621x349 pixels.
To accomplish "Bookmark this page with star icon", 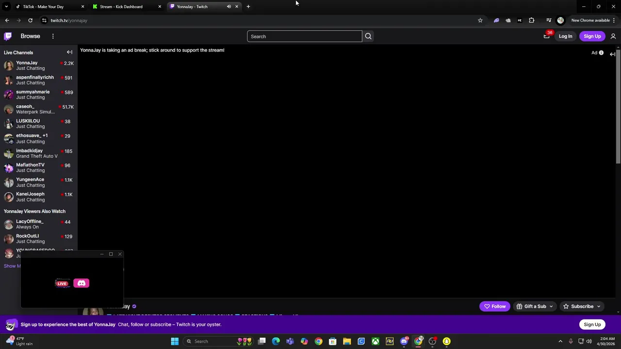I will 480,20.
